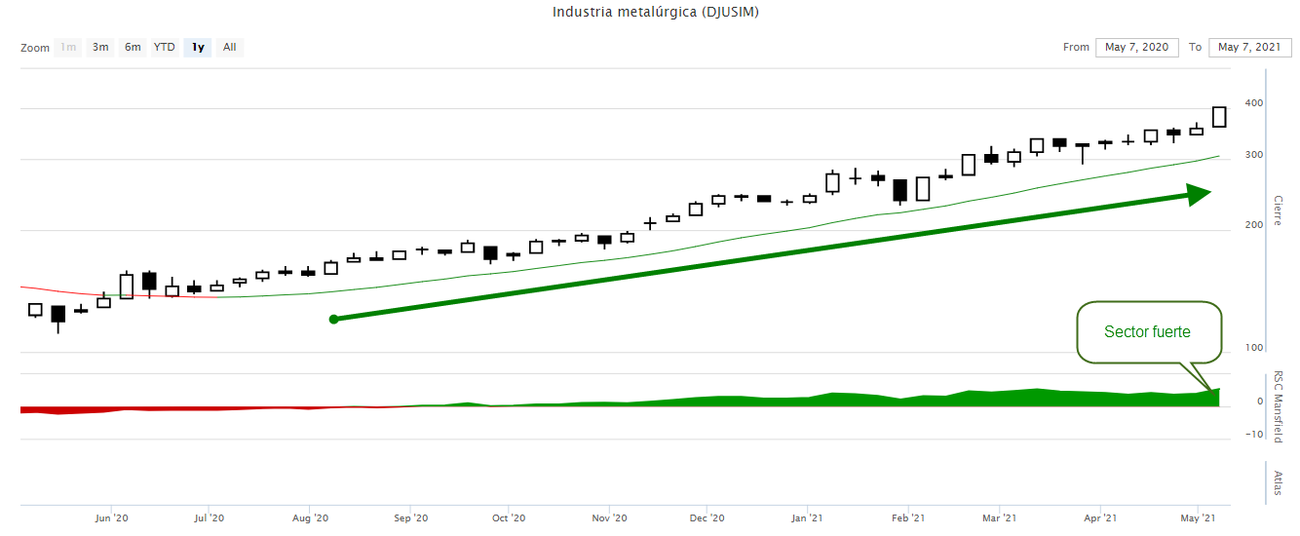The height and width of the screenshot is (536, 1300).
Task: Select the 'RSC Mansfield' axis label
Action: [1278, 407]
